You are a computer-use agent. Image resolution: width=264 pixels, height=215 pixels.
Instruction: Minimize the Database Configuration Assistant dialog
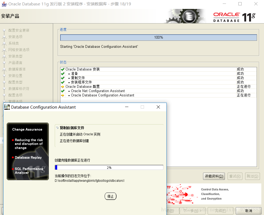coord(127,107)
